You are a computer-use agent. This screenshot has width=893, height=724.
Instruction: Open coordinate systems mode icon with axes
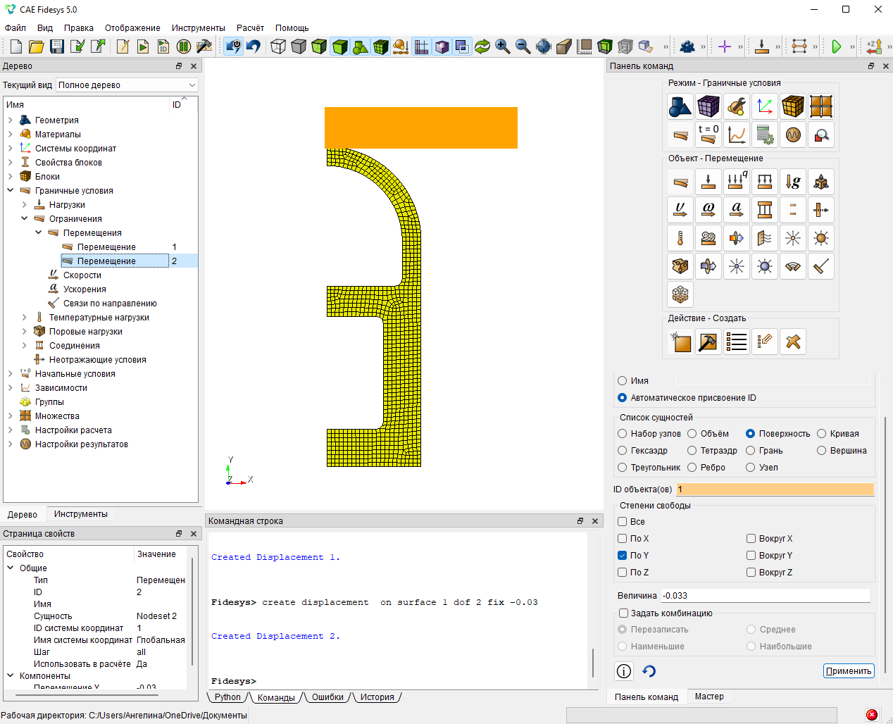tap(765, 106)
